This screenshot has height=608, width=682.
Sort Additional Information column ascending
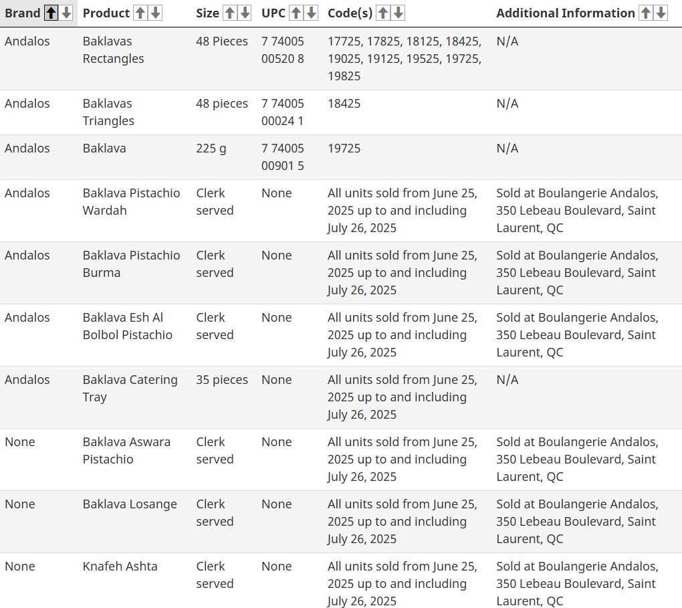(645, 13)
